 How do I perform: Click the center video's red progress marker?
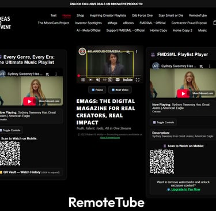[78, 76]
